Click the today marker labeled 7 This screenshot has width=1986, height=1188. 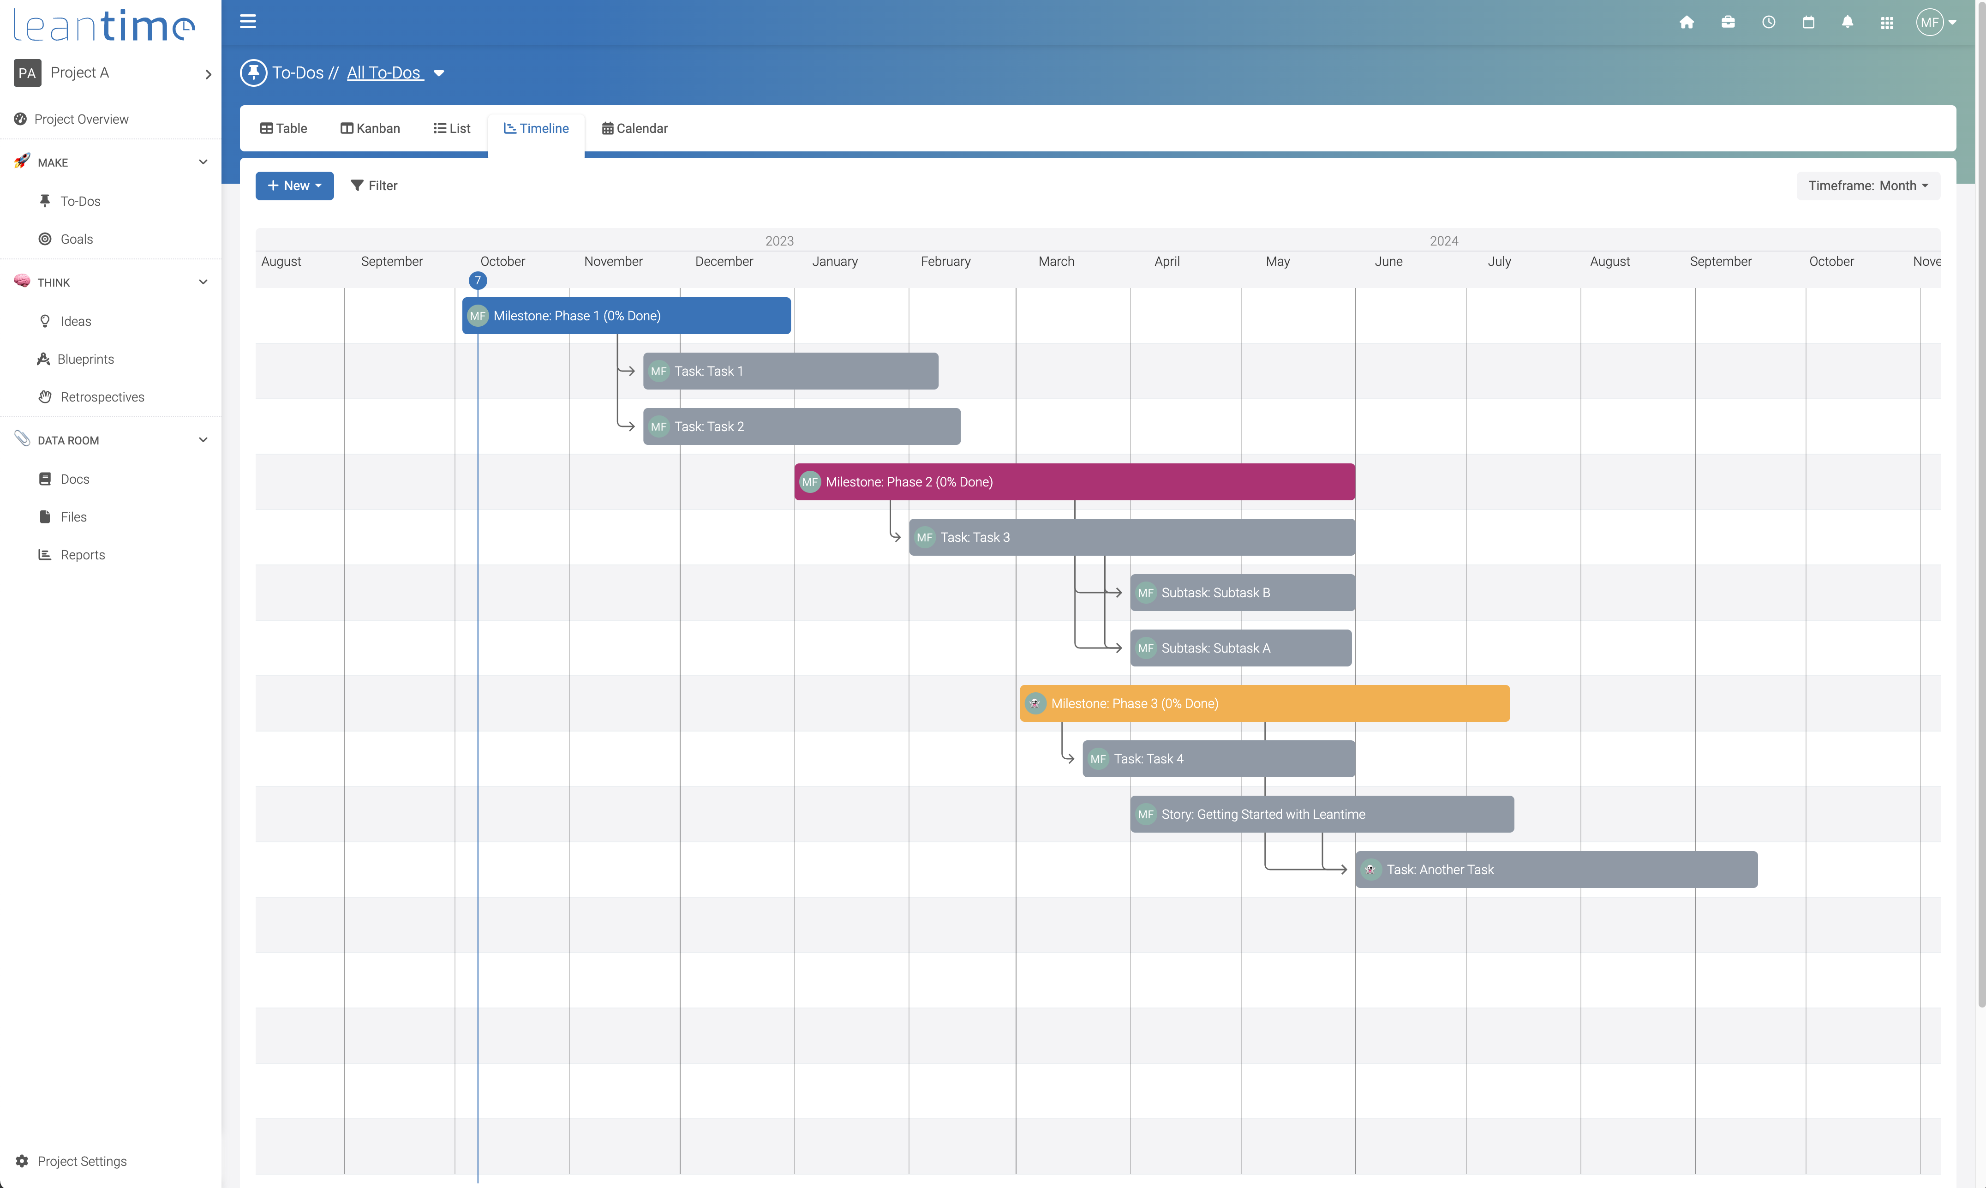(478, 280)
